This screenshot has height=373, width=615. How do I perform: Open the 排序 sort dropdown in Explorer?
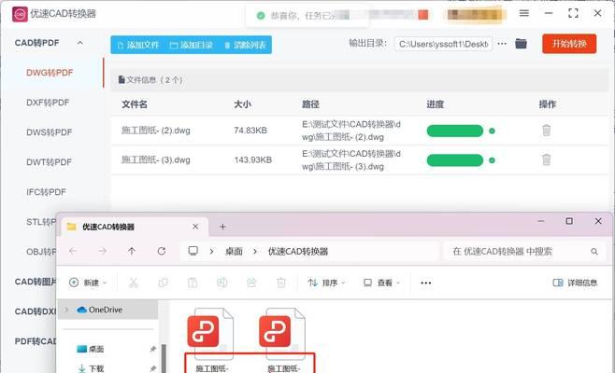[x=326, y=283]
